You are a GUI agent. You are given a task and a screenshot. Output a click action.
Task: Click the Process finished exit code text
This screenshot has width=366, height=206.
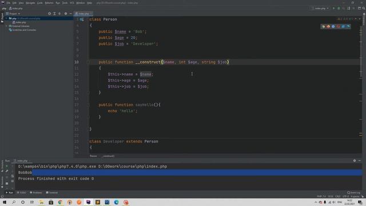[x=56, y=179]
